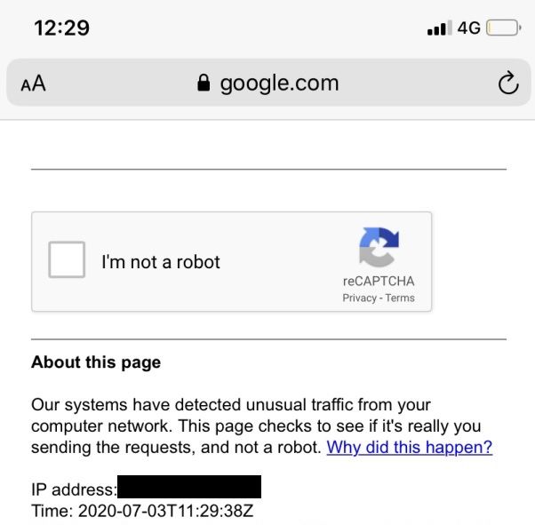The width and height of the screenshot is (535, 525).
Task: Click the "I'm not a robot" label
Action: point(161,262)
